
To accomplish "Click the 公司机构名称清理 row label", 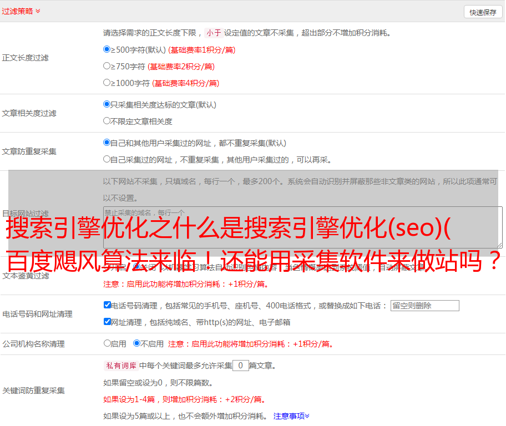I will (33, 344).
